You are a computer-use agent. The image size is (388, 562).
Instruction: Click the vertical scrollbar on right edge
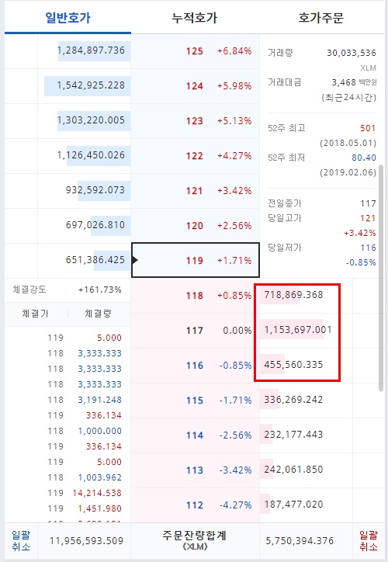point(381,278)
